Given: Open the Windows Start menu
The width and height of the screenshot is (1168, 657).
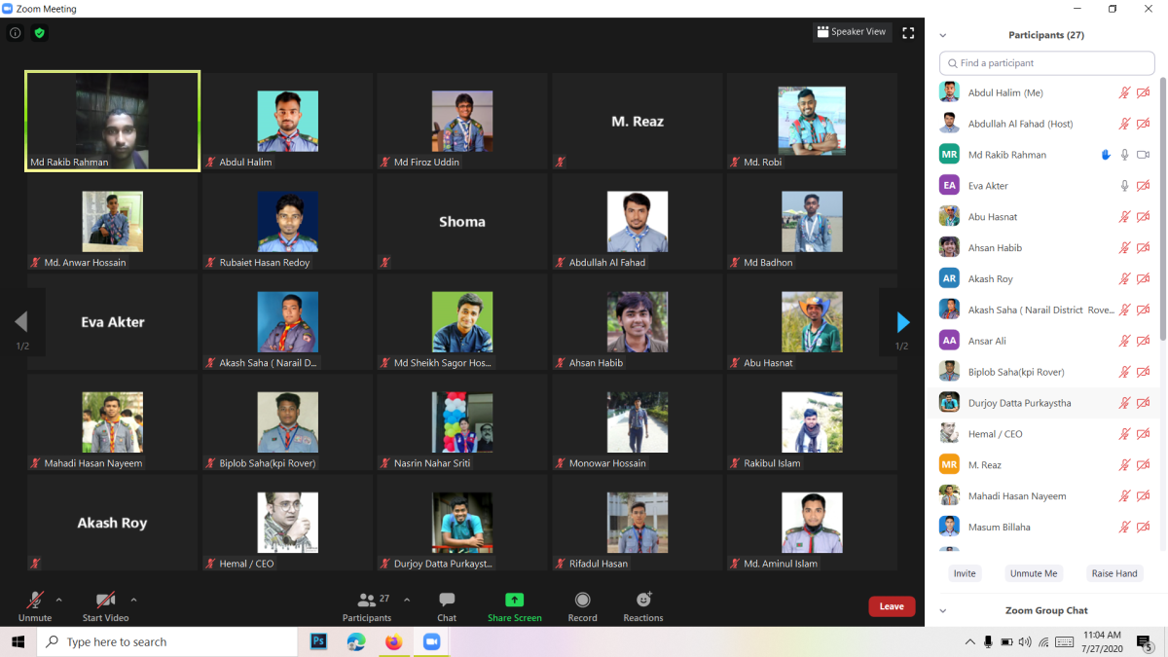Looking at the screenshot, I should pyautogui.click(x=18, y=642).
